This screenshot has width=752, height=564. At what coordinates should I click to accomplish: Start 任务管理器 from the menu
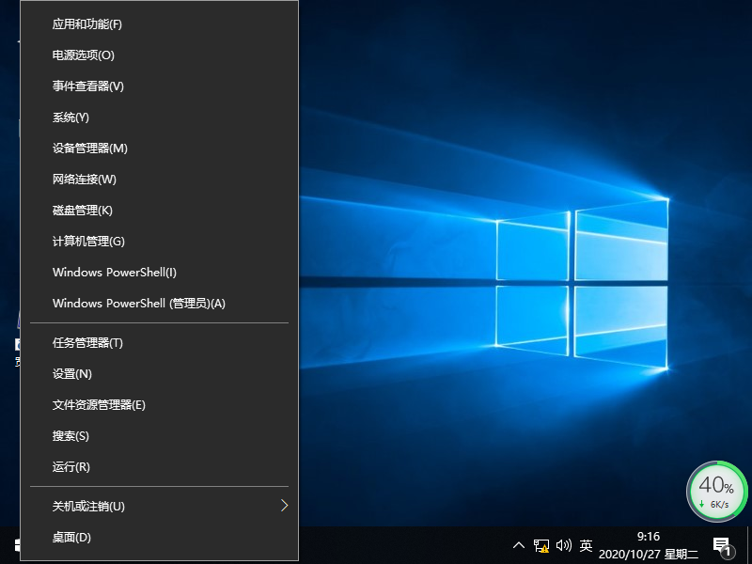point(87,343)
